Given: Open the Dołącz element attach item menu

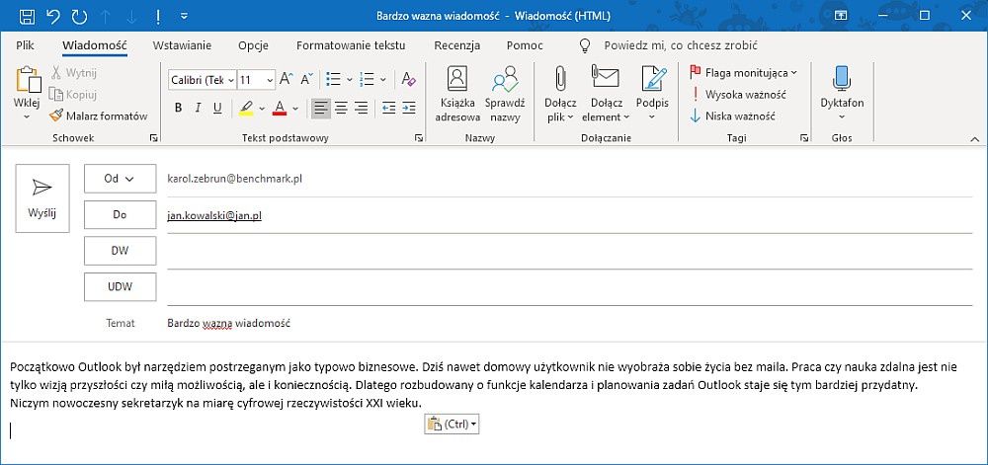Looking at the screenshot, I should (606, 95).
